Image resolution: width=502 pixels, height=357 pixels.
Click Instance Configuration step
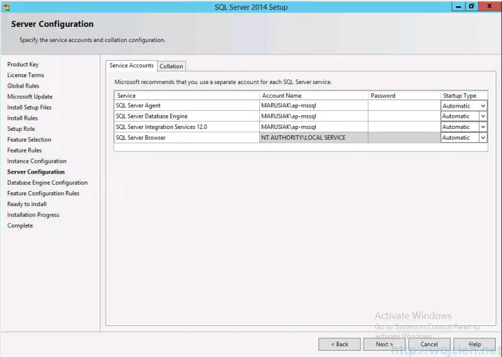point(37,161)
